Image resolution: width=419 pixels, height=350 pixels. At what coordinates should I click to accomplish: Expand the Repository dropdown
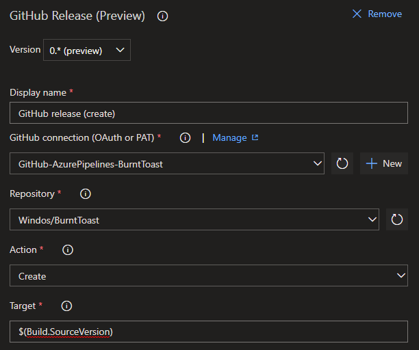point(194,219)
